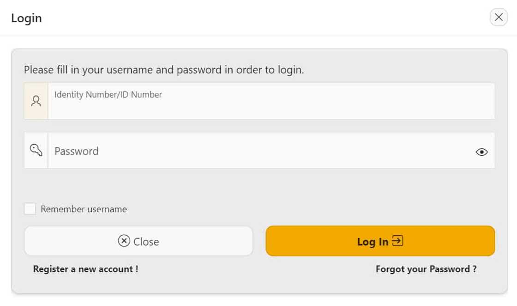
Task: Click the 'Login' dialog title
Action: (x=26, y=18)
